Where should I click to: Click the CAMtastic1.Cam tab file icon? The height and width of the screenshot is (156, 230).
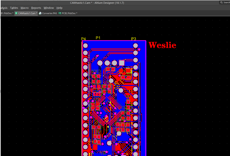point(16,13)
